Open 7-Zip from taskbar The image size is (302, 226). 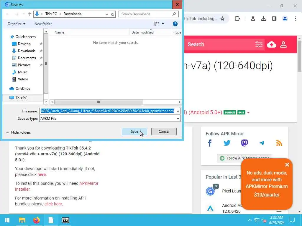[x=65, y=220]
